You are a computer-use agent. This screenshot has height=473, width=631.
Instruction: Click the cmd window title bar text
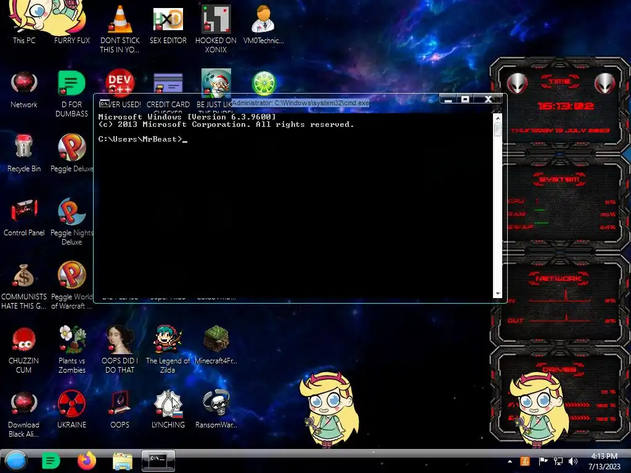tap(300, 103)
